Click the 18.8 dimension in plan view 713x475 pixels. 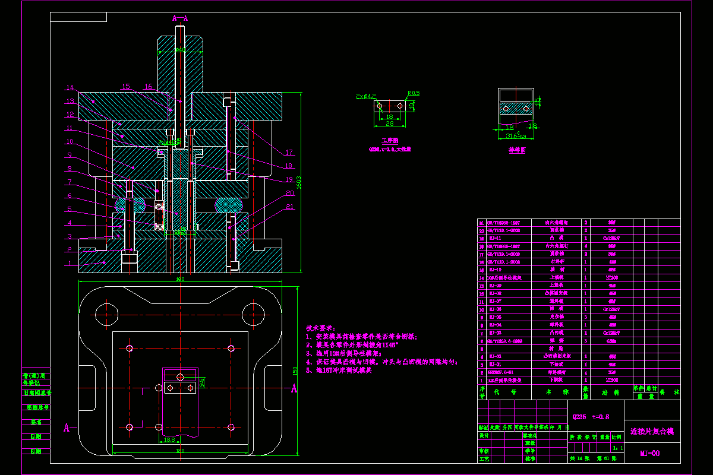(168, 440)
